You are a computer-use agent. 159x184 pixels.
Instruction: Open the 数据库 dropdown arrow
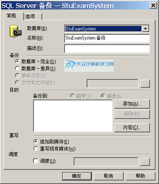(146, 28)
